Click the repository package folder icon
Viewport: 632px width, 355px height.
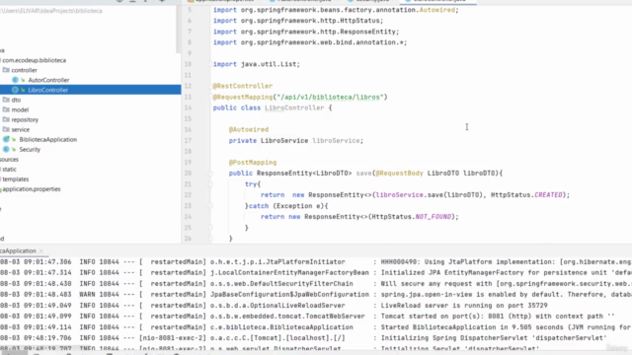coord(6,119)
